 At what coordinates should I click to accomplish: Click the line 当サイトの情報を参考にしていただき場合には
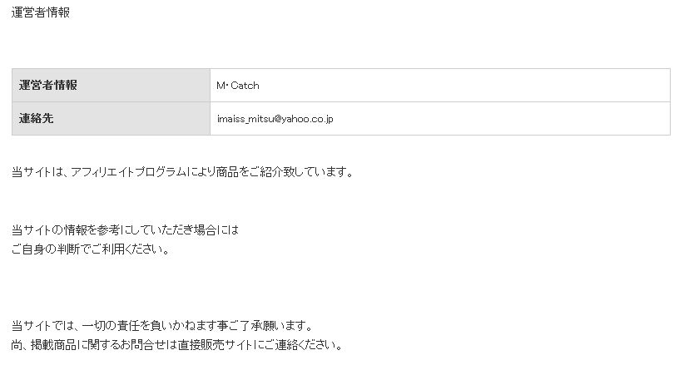[125, 229]
